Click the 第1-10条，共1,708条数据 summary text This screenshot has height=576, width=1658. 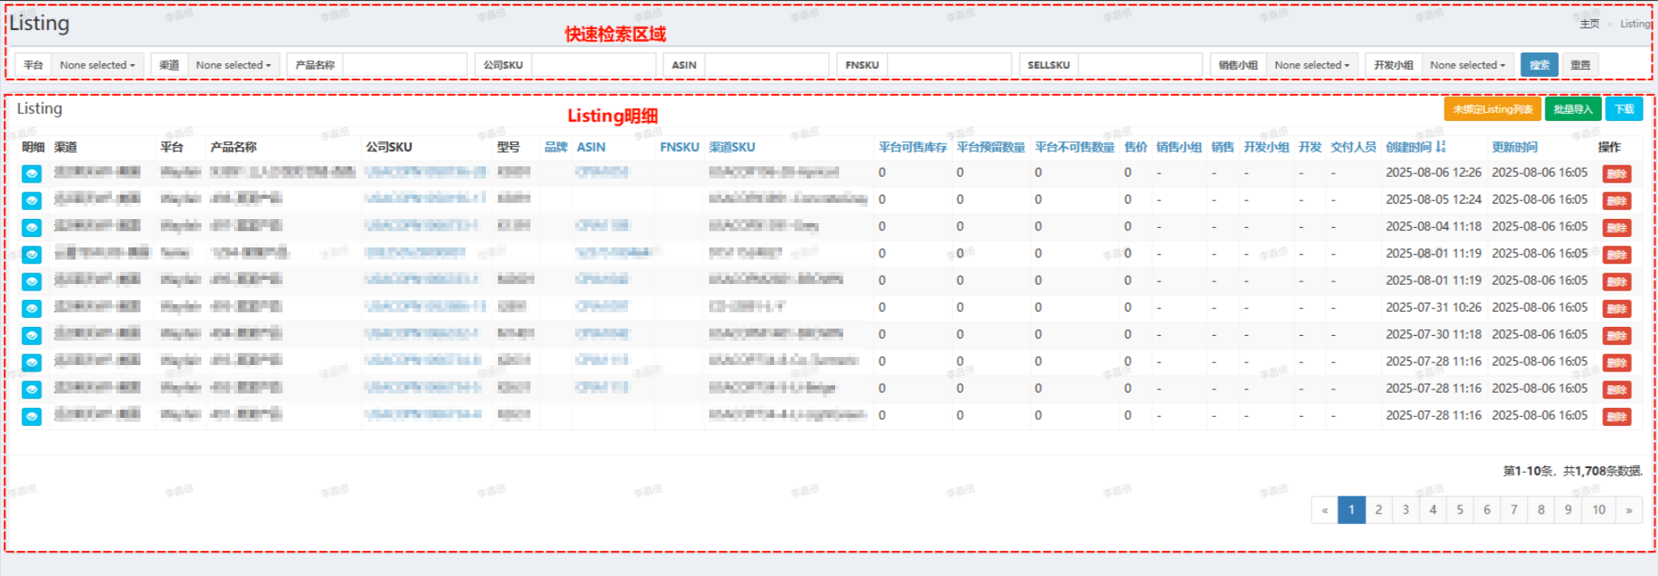coord(1573,471)
